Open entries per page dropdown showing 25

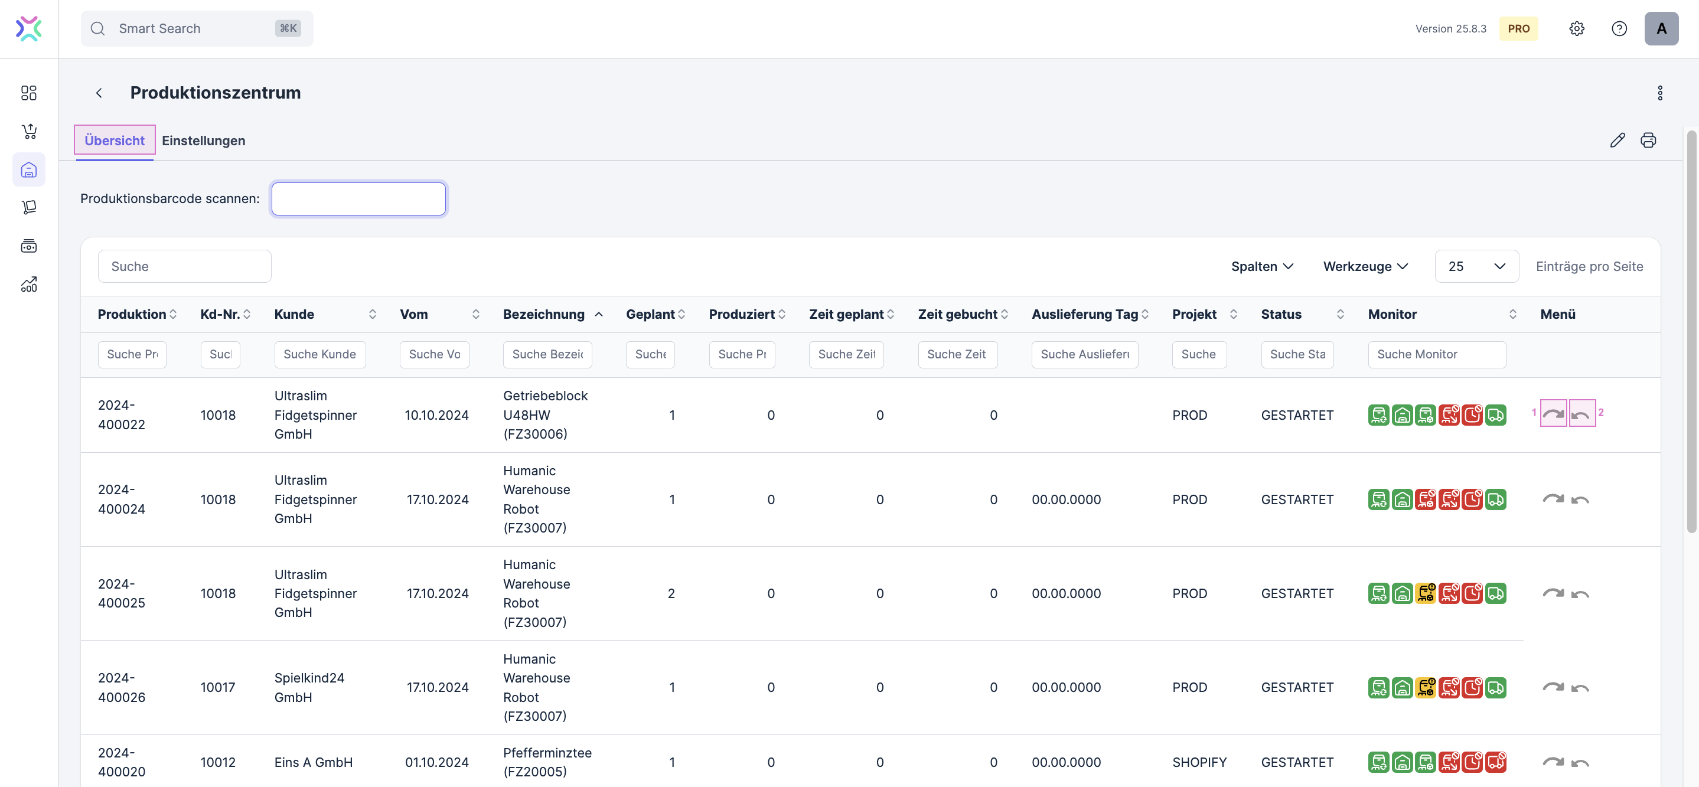(1476, 266)
